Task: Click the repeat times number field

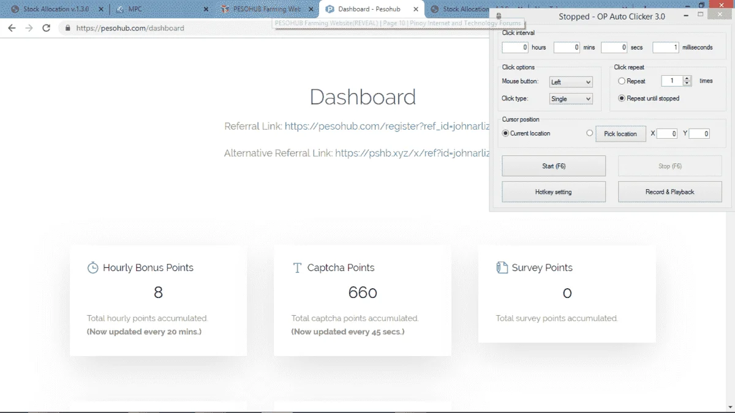Action: tap(672, 81)
